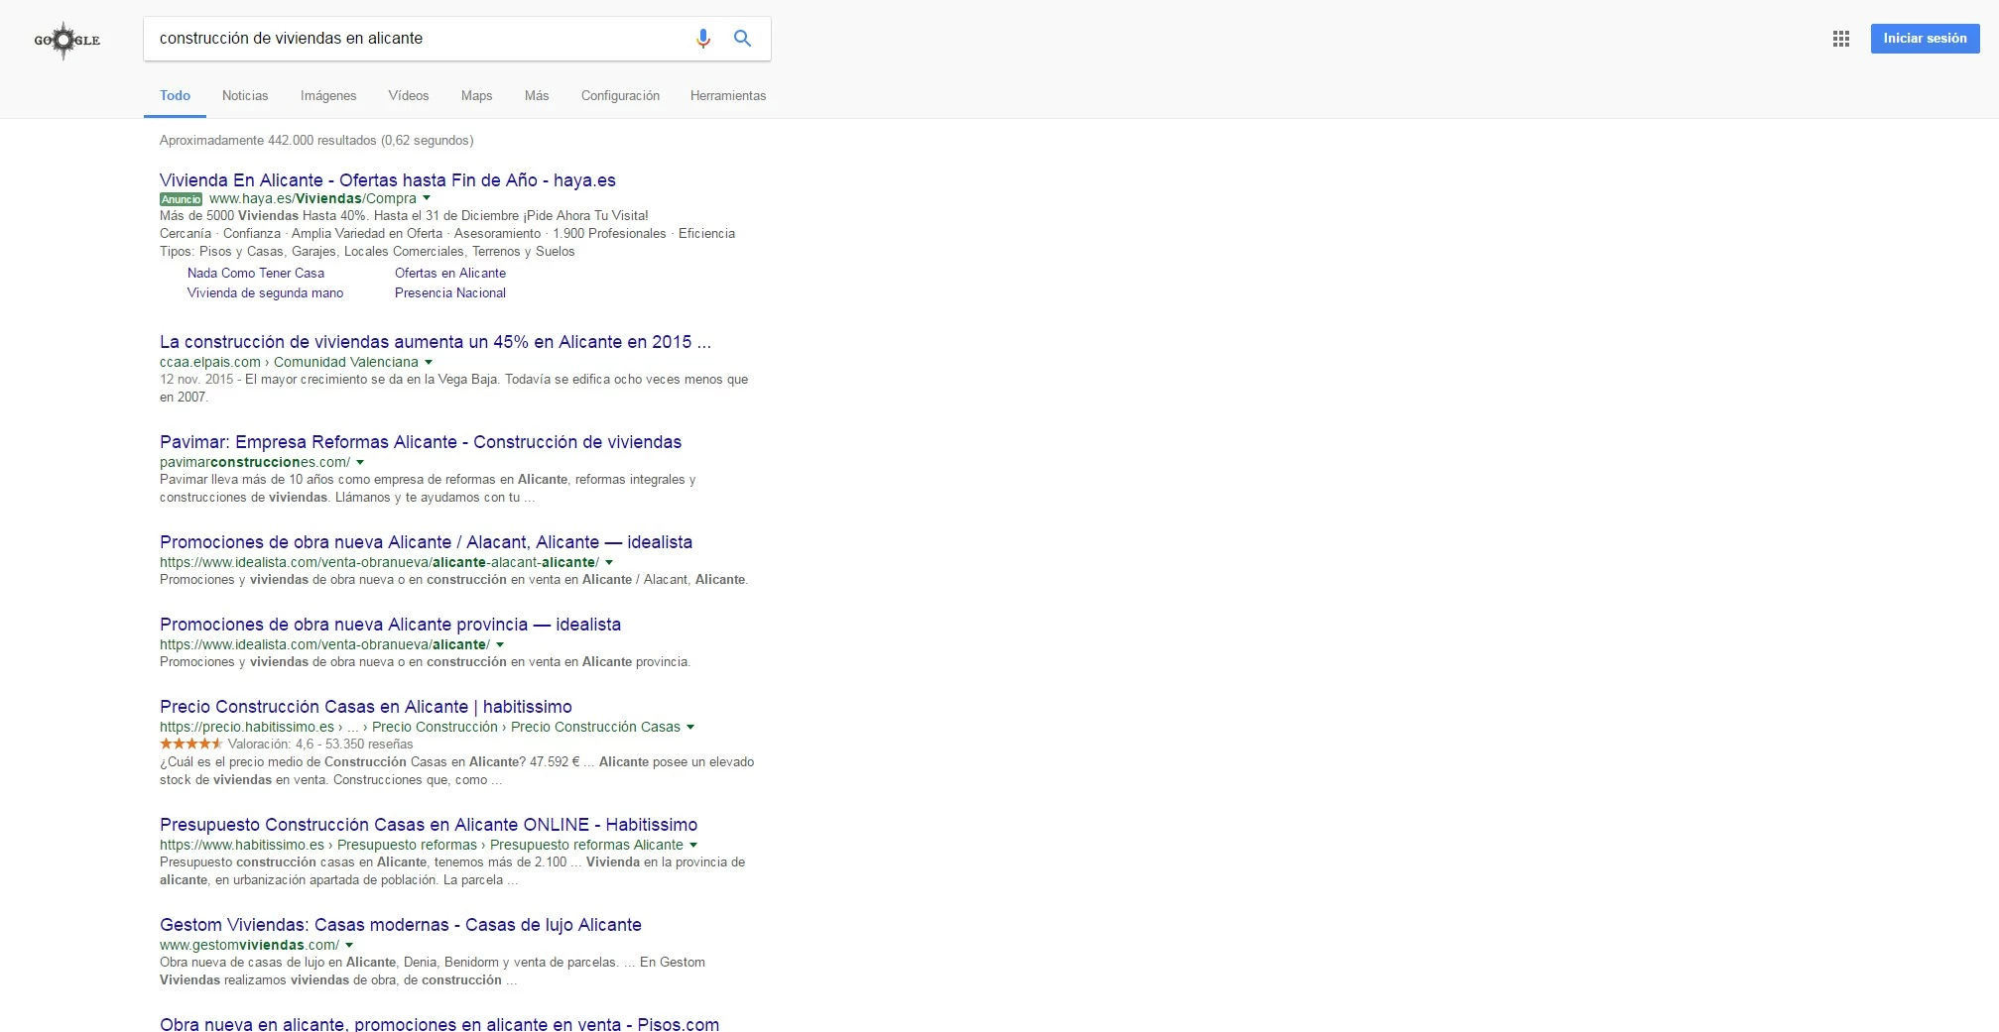The image size is (1999, 1032).
Task: Click the 'Valoración: 4,6 - 53.350 reseñas' text
Action: pyautogui.click(x=320, y=745)
